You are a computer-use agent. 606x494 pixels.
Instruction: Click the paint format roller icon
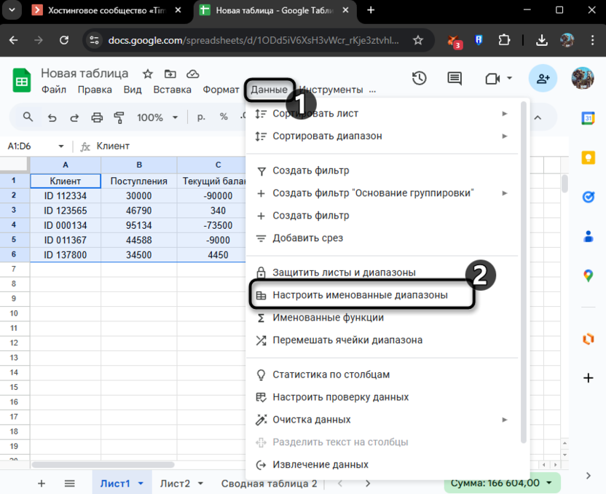coord(119,117)
